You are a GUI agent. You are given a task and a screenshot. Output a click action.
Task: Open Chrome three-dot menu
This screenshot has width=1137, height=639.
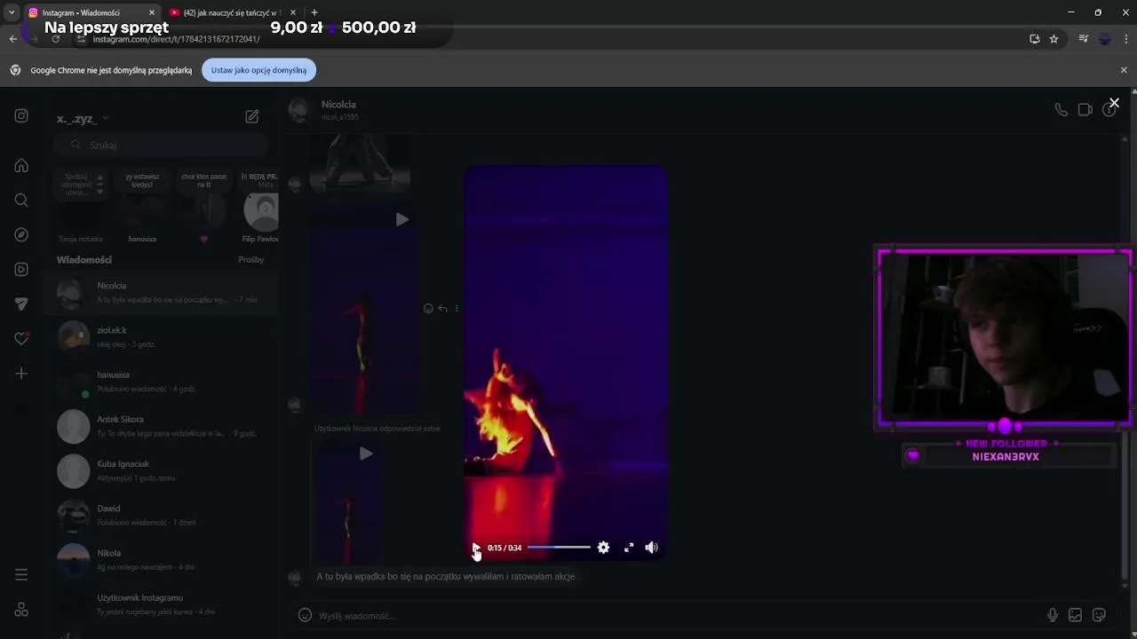[1125, 39]
